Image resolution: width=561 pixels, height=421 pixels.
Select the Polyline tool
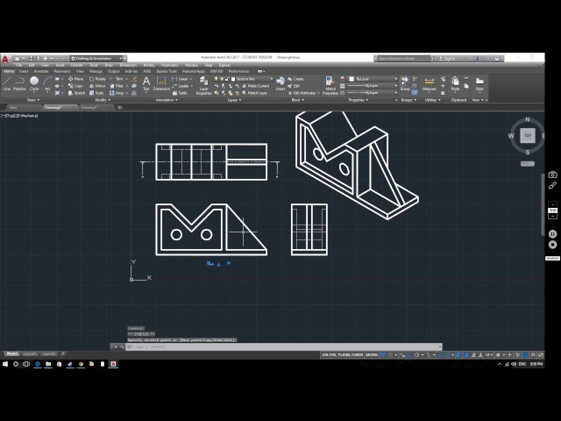click(x=19, y=84)
